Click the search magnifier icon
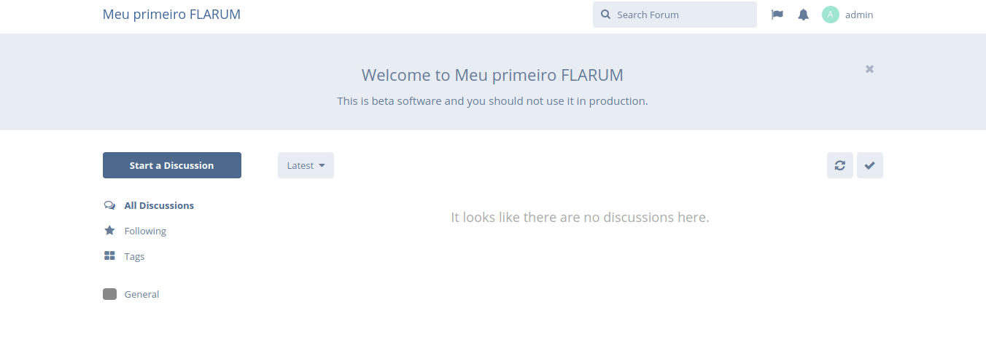This screenshot has width=986, height=337. [x=605, y=15]
